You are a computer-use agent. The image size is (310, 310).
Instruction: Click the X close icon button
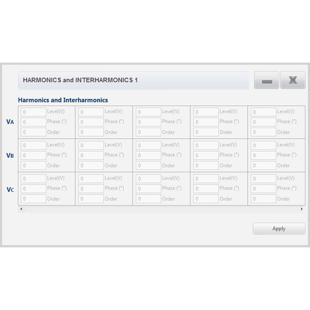click(x=293, y=80)
